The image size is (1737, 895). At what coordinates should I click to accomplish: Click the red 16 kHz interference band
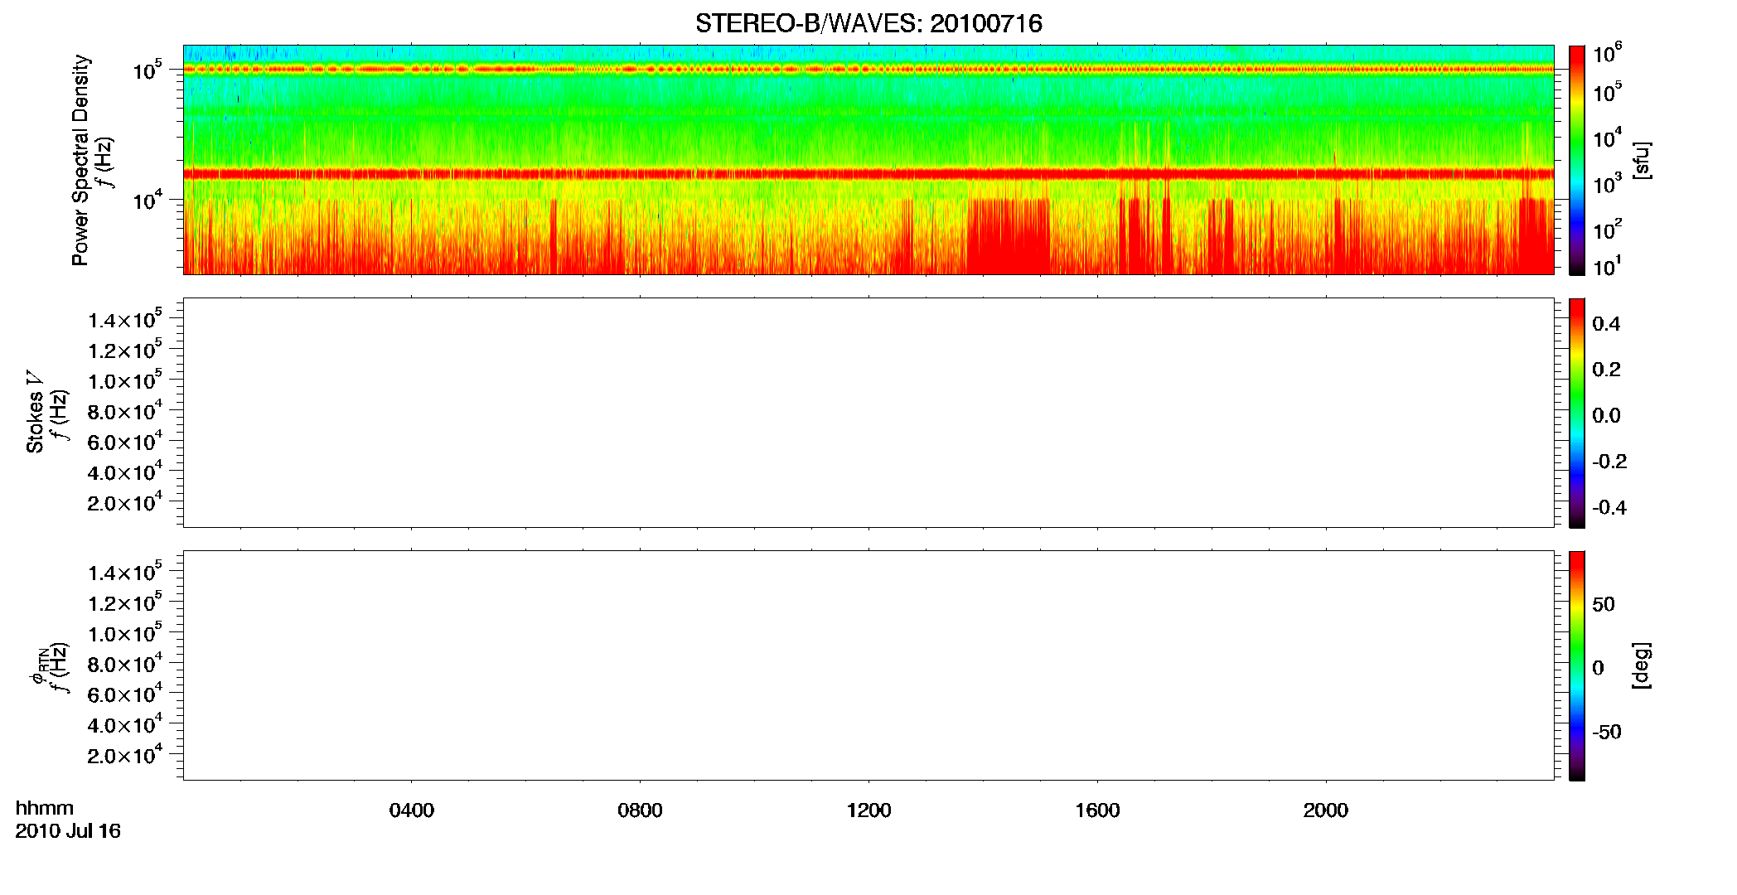pos(868,174)
